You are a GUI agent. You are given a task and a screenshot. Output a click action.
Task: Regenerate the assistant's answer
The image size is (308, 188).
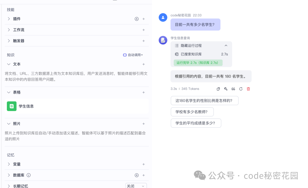pyautogui.click(x=241, y=89)
